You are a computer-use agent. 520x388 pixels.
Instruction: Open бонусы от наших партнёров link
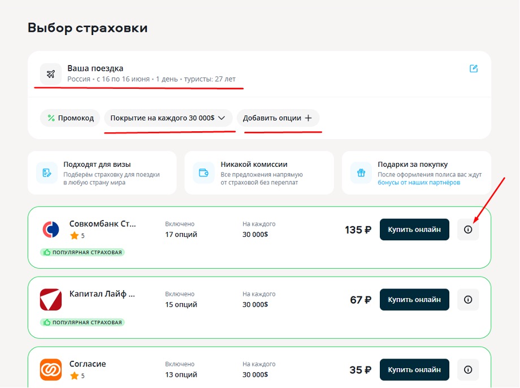click(419, 183)
